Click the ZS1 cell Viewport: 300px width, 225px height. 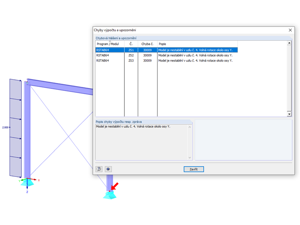pyautogui.click(x=131, y=50)
